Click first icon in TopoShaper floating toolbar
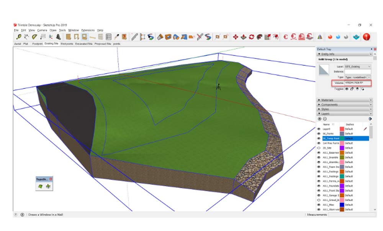 pyautogui.click(x=40, y=186)
